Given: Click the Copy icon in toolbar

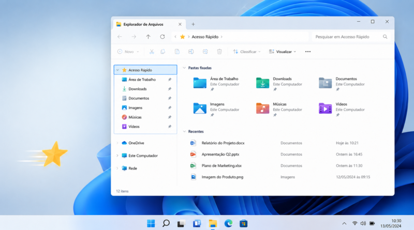Looking at the screenshot, I should 163,52.
